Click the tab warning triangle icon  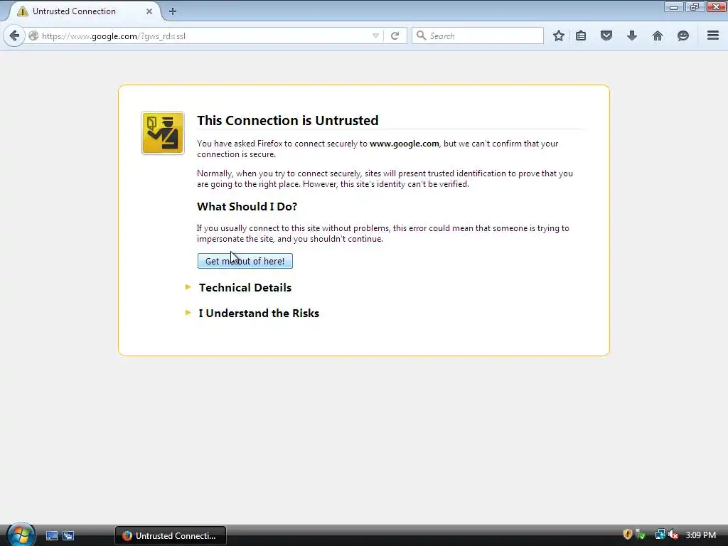coord(22,11)
